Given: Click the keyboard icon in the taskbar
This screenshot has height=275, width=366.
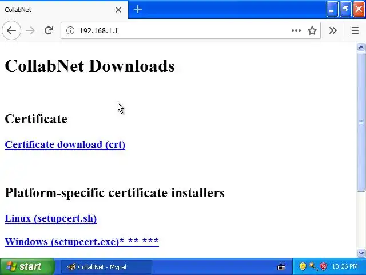Looking at the screenshot, I should [x=281, y=266].
